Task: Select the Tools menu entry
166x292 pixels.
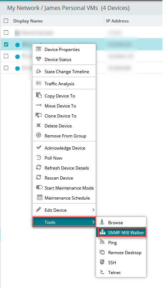Action: pos(64,222)
